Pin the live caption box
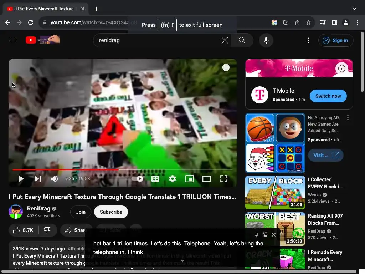 (256, 235)
